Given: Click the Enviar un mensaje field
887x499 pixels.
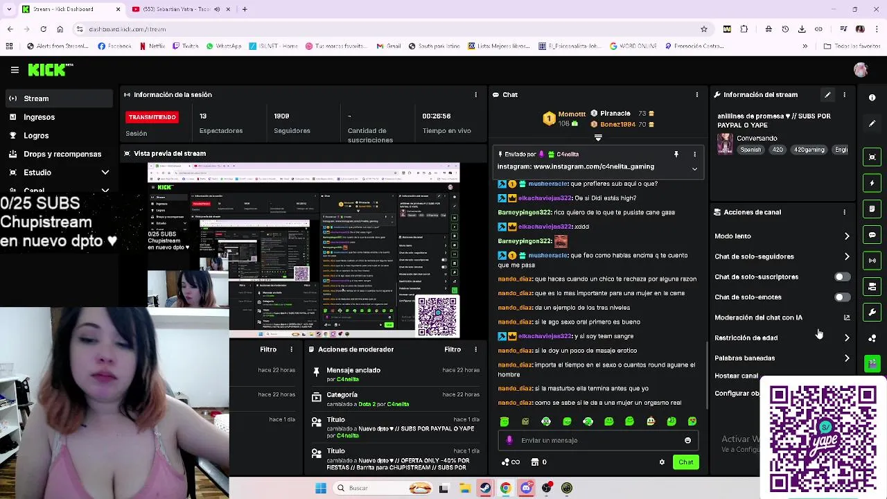Looking at the screenshot, I should pos(599,440).
